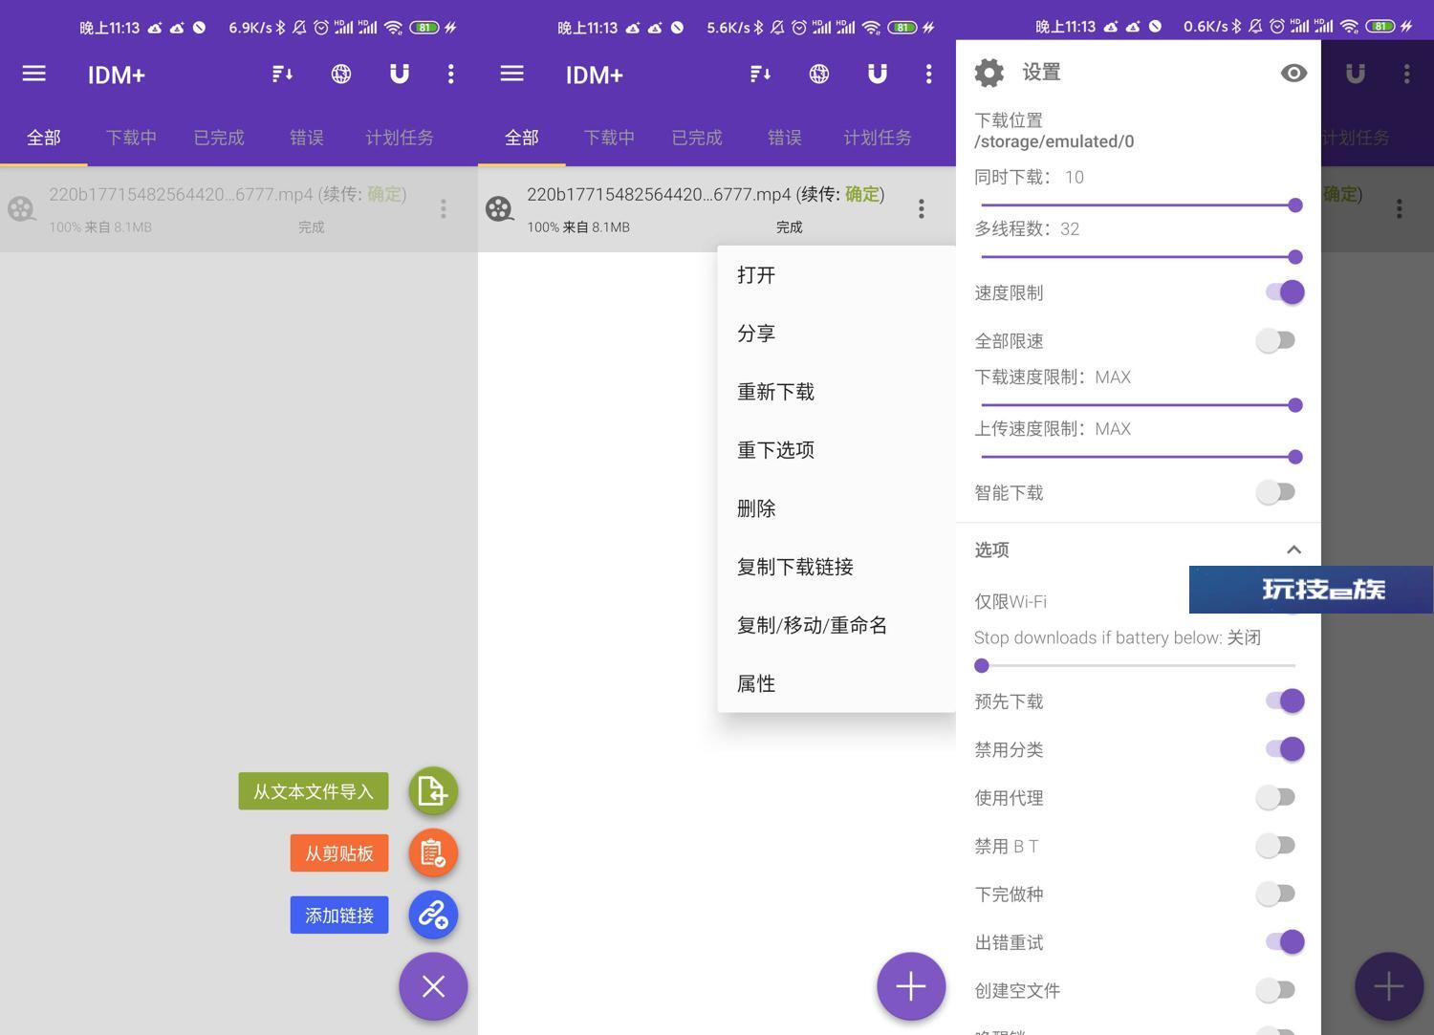Click the settings gear icon

pos(989,73)
